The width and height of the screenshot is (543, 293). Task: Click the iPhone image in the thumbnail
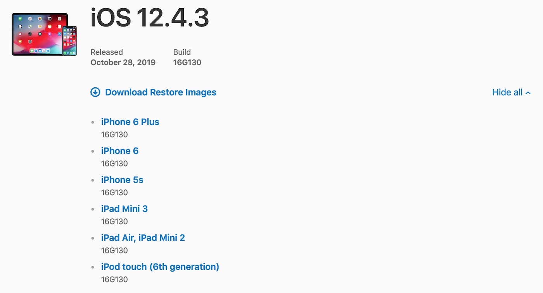coord(70,41)
